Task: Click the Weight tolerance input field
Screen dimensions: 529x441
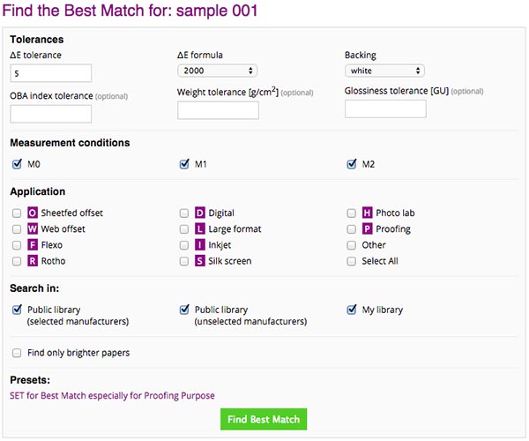Action: click(x=218, y=110)
